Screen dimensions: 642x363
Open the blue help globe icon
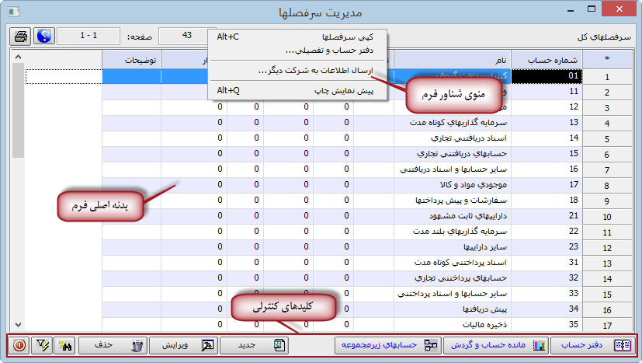click(x=45, y=37)
